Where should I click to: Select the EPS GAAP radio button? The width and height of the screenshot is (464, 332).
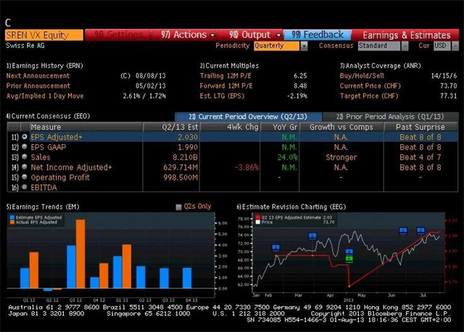tap(25, 146)
